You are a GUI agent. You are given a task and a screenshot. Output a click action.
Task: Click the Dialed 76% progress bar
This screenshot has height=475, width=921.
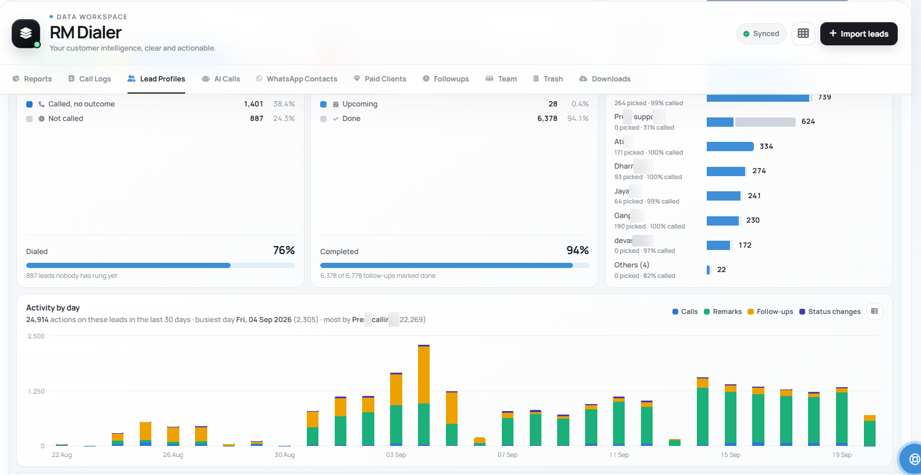pos(161,265)
